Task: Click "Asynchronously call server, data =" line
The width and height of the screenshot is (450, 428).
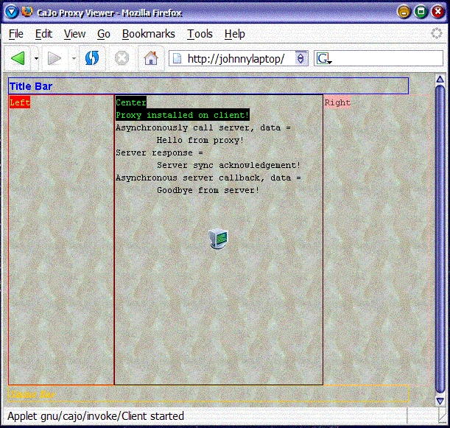Action: pos(203,127)
